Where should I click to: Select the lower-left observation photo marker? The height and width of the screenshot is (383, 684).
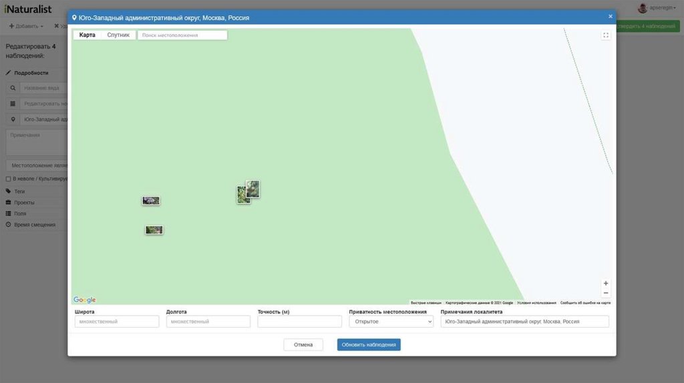coord(154,230)
